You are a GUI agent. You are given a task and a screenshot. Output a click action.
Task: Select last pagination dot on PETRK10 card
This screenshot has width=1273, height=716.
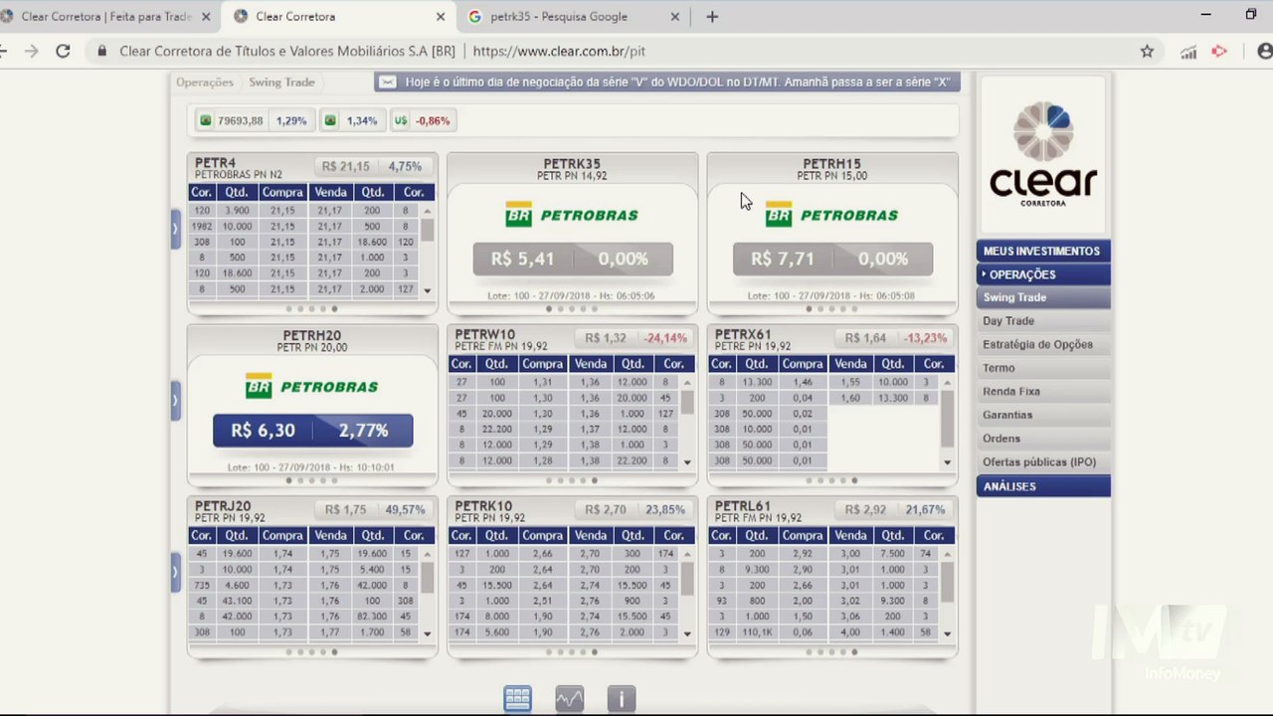tap(595, 652)
